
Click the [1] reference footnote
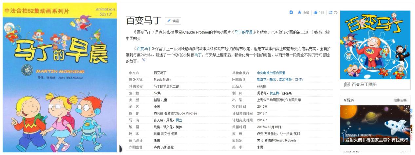tap(143, 60)
